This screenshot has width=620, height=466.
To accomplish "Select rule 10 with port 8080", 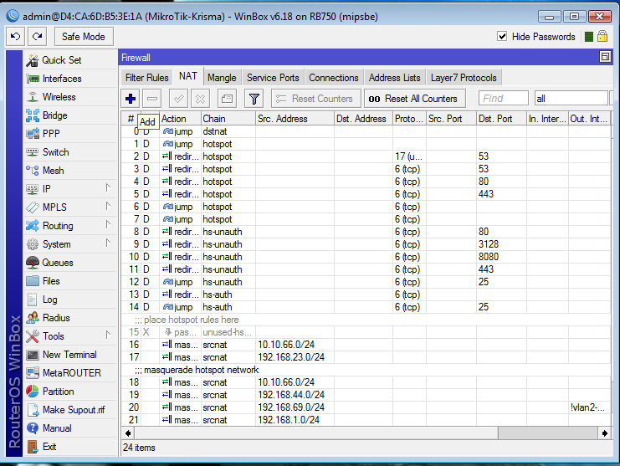I will (366, 257).
